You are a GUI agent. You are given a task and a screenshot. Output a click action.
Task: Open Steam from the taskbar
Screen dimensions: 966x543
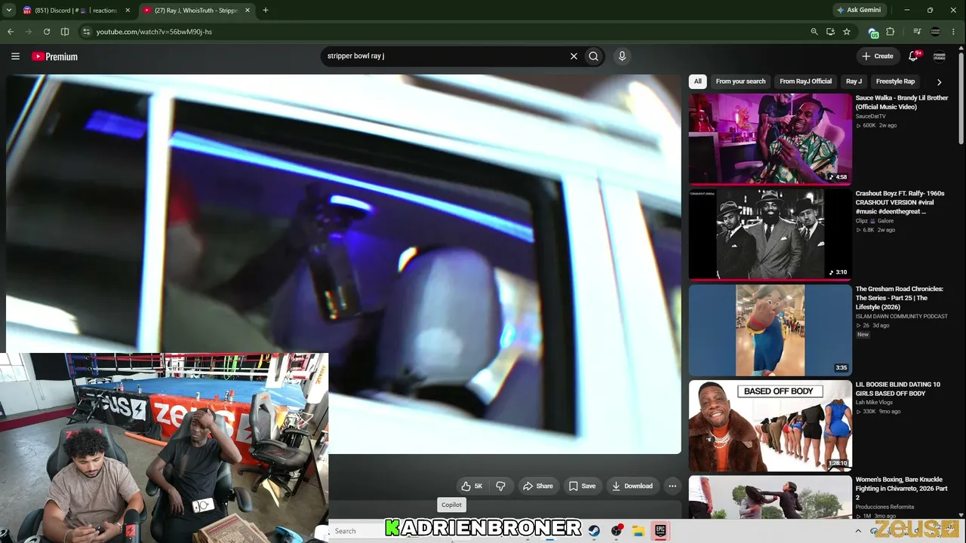(594, 531)
